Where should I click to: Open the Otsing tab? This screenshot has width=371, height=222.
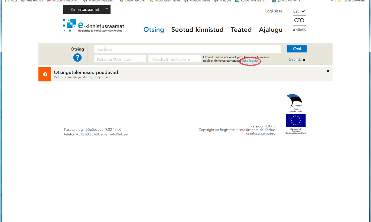click(x=154, y=30)
